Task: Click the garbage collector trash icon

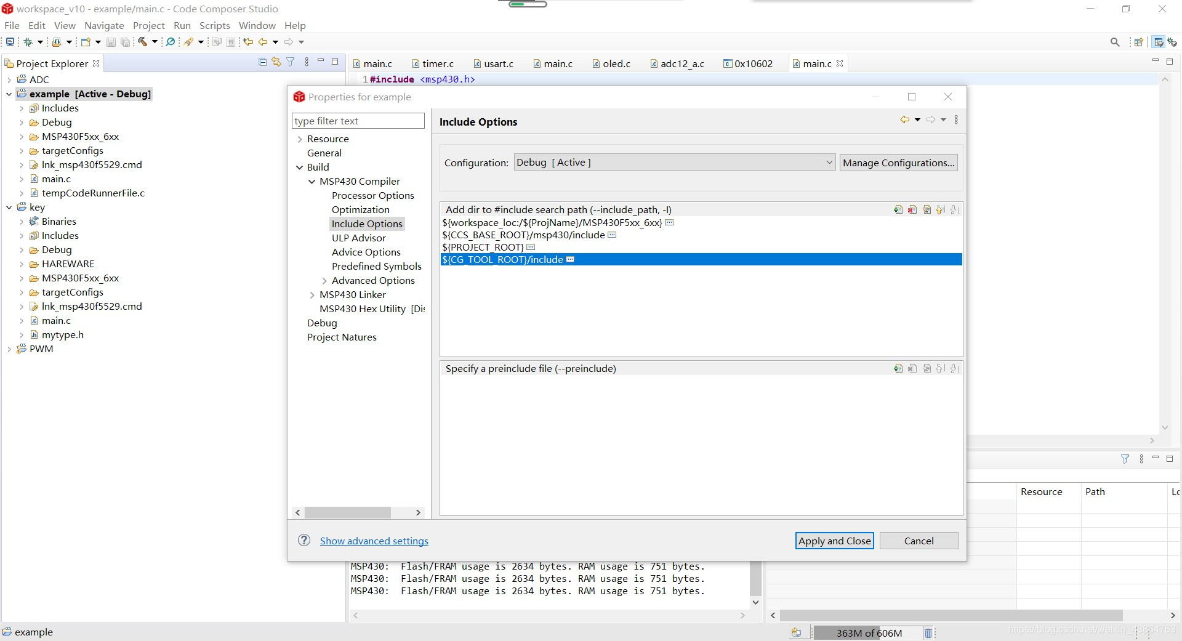Action: point(928,632)
